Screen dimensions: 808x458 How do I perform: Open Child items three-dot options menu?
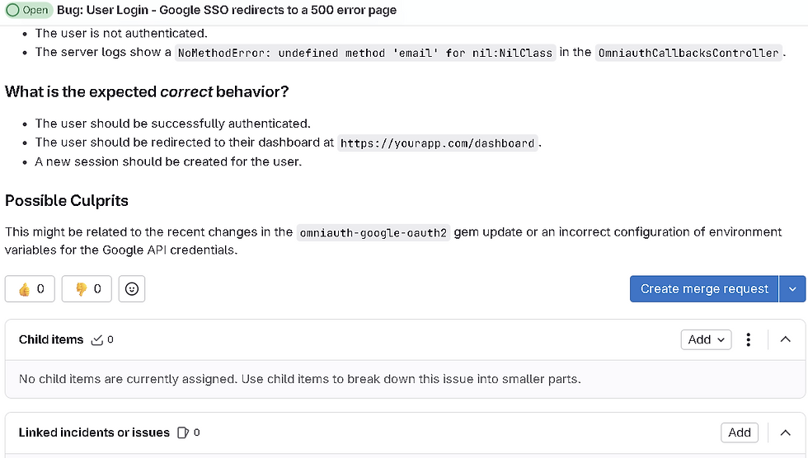coord(749,339)
